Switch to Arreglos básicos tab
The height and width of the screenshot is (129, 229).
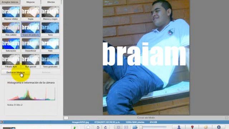pyautogui.click(x=10, y=2)
